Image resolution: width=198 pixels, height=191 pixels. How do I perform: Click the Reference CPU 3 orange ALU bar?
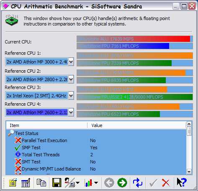pos(122,89)
